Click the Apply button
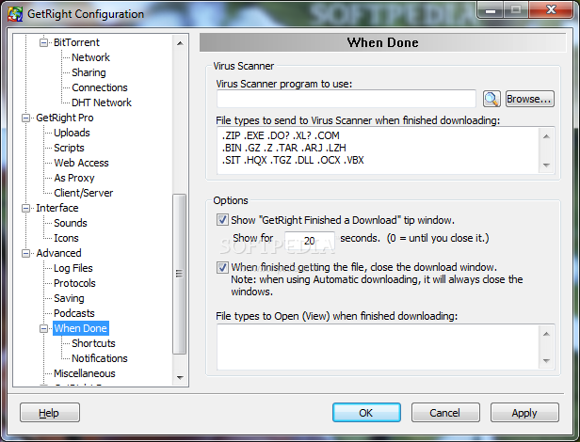 coord(524,413)
